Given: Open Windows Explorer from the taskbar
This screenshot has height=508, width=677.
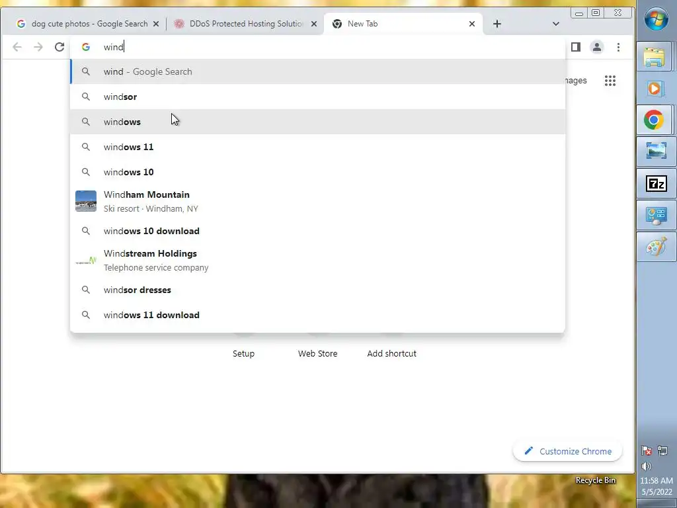Looking at the screenshot, I should pyautogui.click(x=654, y=57).
